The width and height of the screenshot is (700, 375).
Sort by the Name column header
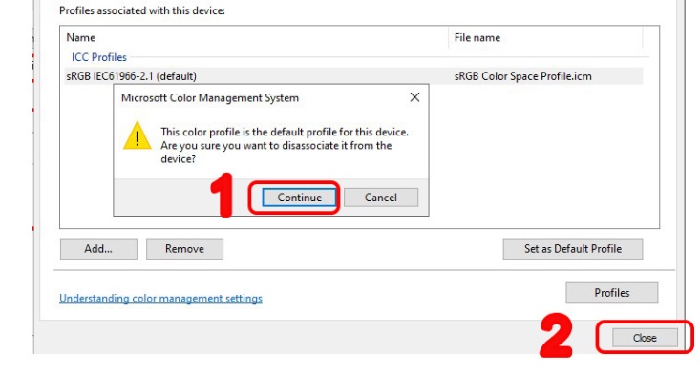81,37
